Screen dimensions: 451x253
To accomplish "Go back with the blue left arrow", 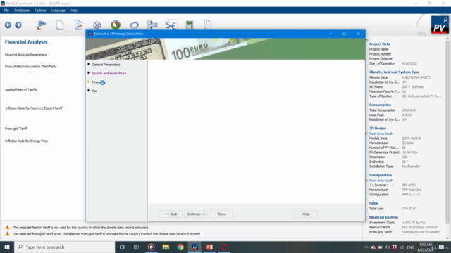I will click(8, 25).
